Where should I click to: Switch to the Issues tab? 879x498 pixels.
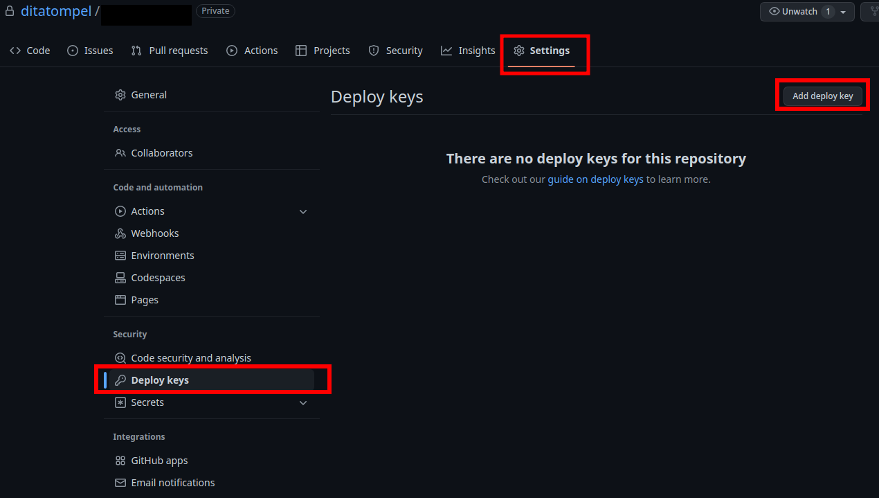coord(90,51)
